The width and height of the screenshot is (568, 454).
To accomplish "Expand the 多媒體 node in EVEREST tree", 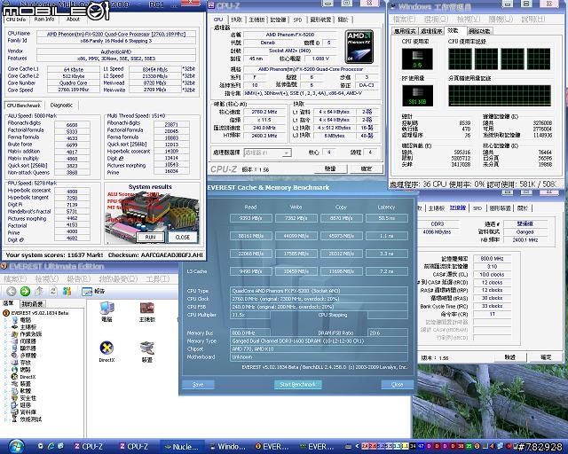I will (6, 356).
